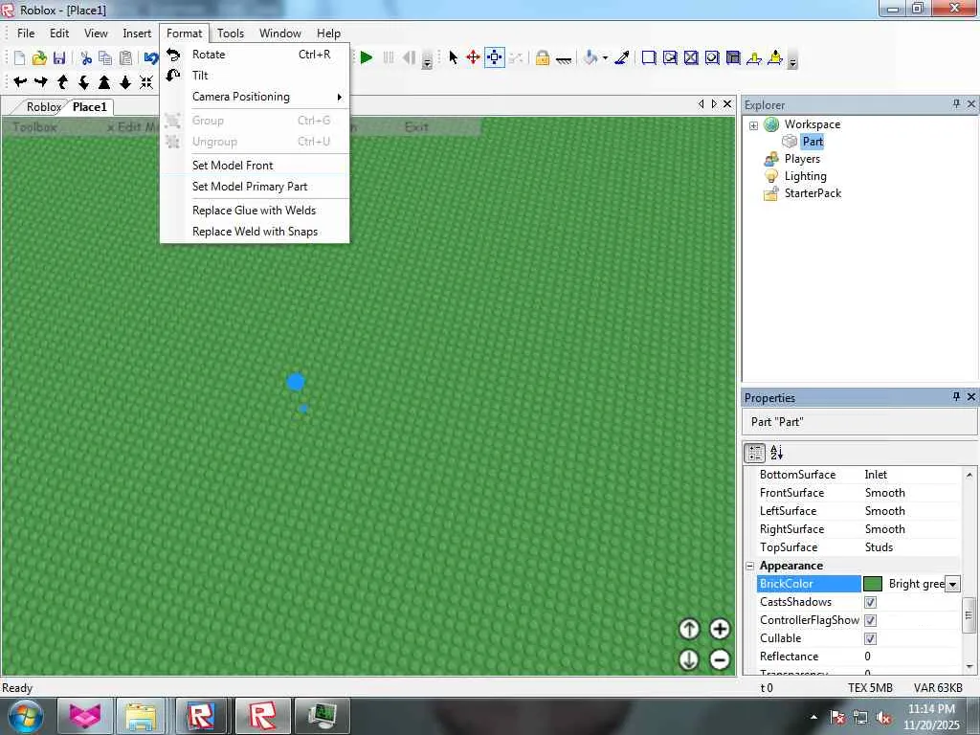Choose the red Move tool
The width and height of the screenshot is (980, 735).
(x=473, y=58)
